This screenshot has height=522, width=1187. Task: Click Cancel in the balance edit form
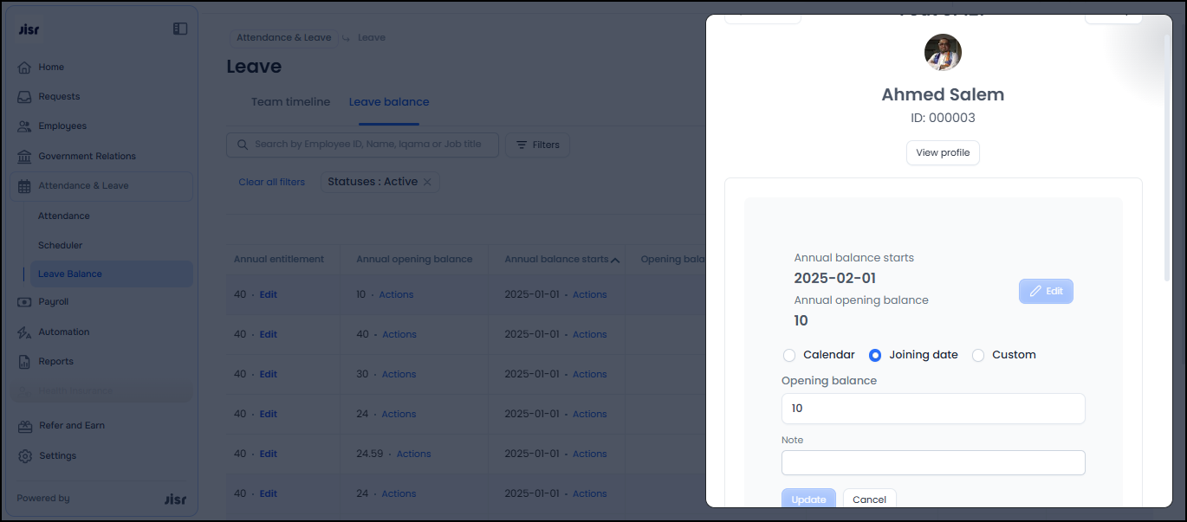click(869, 499)
